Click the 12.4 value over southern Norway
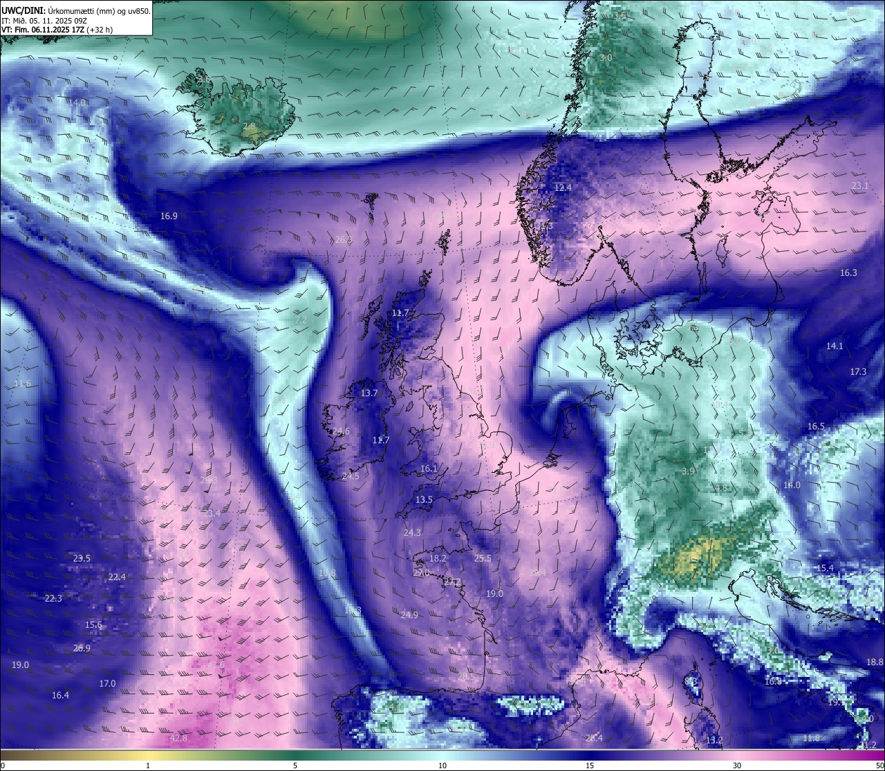 (x=563, y=188)
